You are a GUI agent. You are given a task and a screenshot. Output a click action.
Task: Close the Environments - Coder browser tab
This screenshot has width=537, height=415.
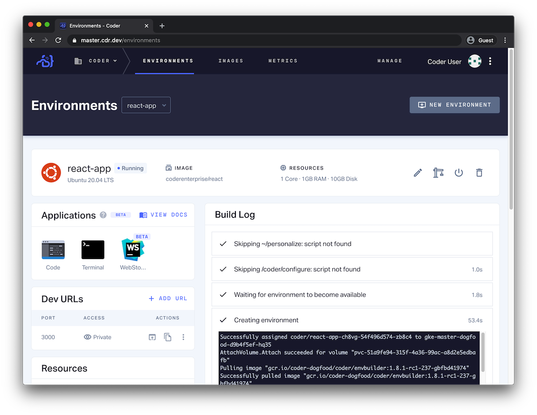point(147,26)
